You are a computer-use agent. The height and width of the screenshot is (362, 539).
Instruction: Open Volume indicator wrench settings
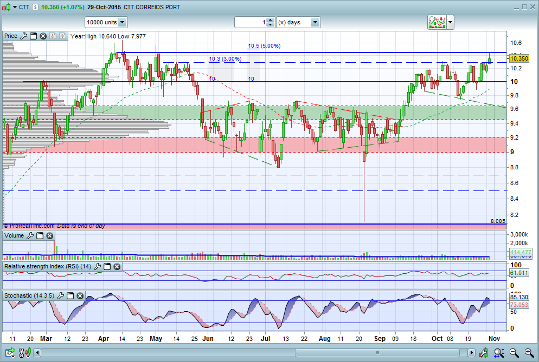(x=30, y=236)
